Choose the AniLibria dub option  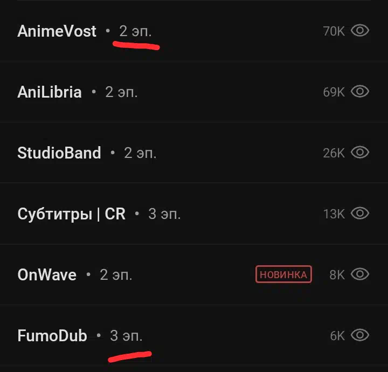click(x=194, y=92)
